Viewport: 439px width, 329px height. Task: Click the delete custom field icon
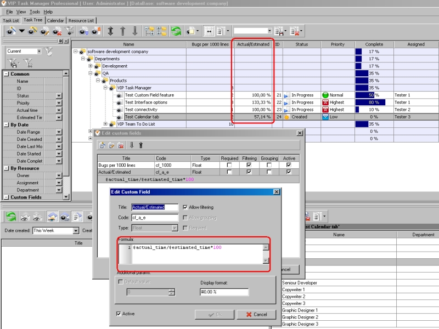(x=121, y=145)
